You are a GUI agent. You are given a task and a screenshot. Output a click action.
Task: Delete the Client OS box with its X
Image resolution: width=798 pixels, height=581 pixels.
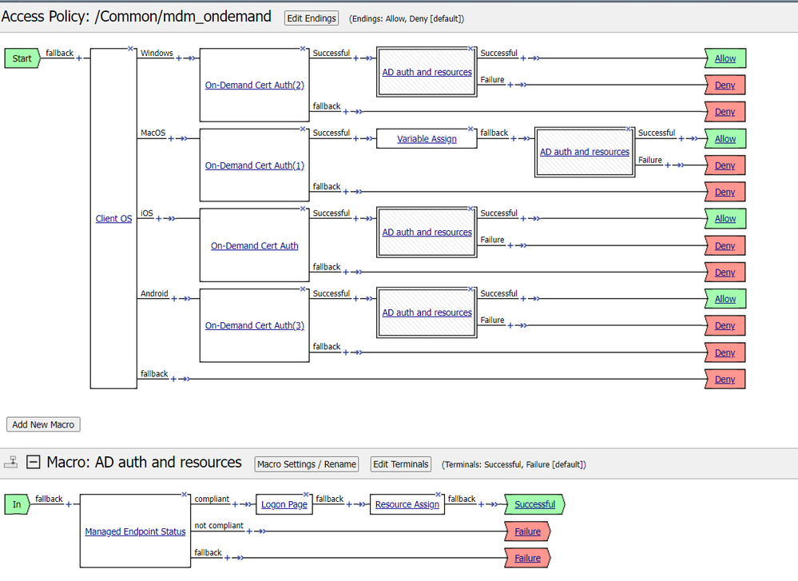131,49
